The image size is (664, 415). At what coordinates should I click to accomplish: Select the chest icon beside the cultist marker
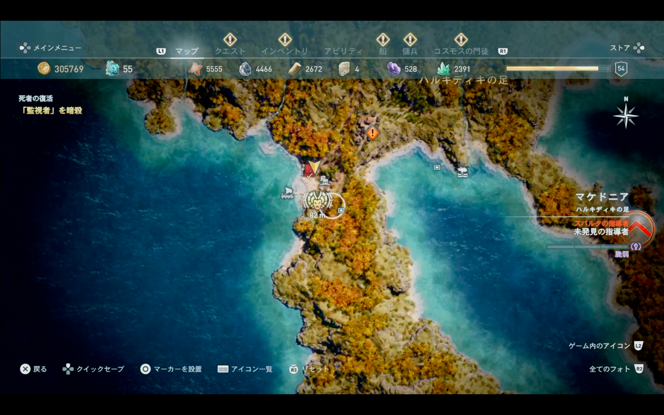(x=341, y=210)
